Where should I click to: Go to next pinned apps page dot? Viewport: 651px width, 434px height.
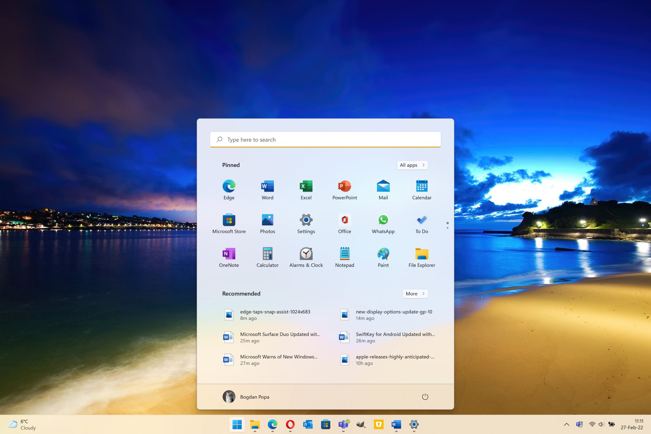[x=448, y=228]
